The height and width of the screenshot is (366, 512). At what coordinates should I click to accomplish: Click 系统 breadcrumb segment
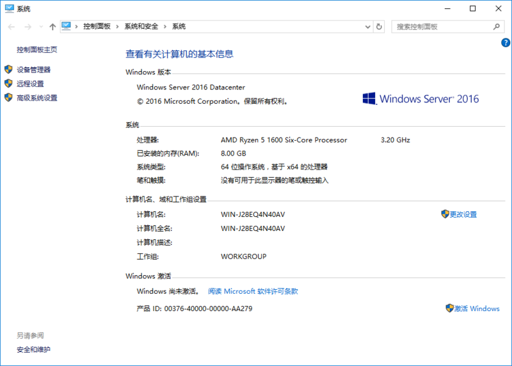click(179, 26)
